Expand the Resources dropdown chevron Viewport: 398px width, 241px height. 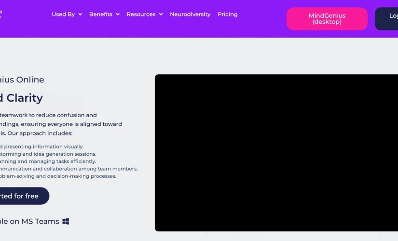coord(161,14)
